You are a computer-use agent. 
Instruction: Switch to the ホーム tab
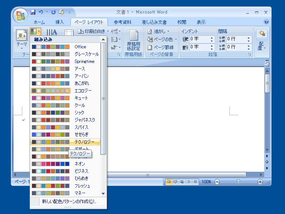click(39, 22)
